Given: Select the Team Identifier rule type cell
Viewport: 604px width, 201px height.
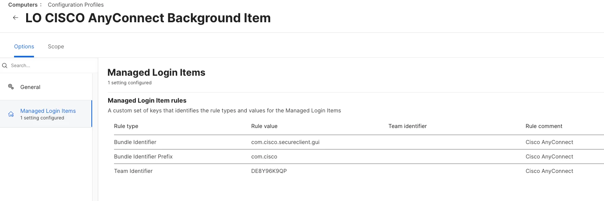Looking at the screenshot, I should tap(133, 171).
